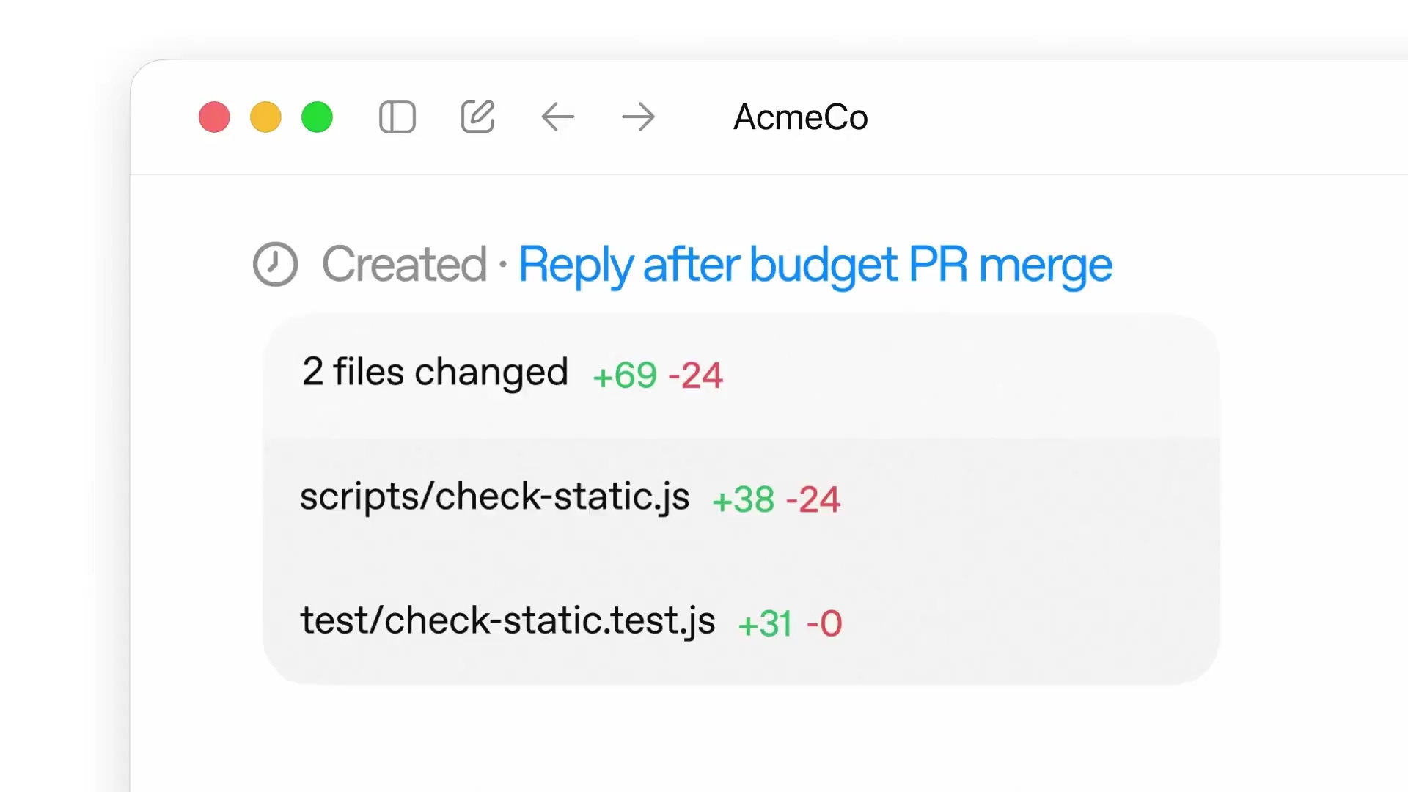This screenshot has height=792, width=1408.
Task: Click -24 deletions for check-static.js
Action: [813, 500]
